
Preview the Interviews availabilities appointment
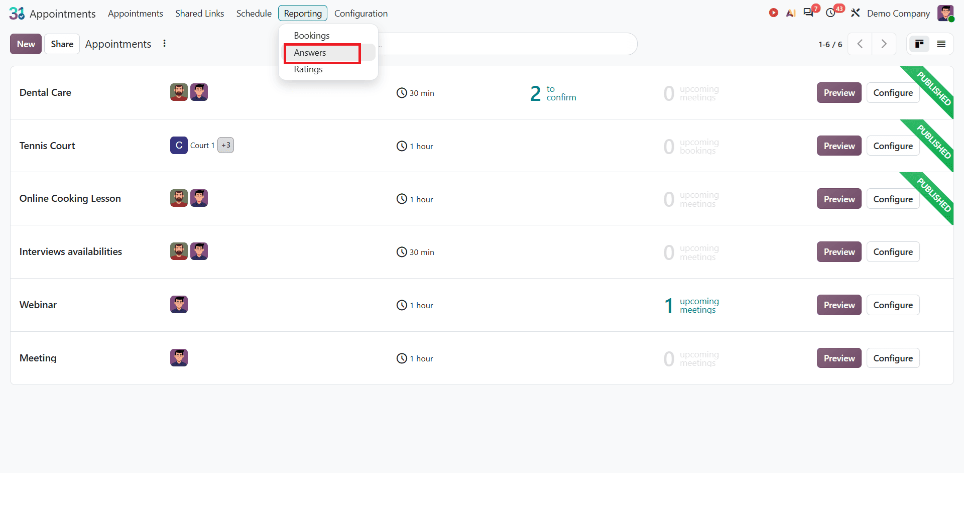click(x=839, y=252)
